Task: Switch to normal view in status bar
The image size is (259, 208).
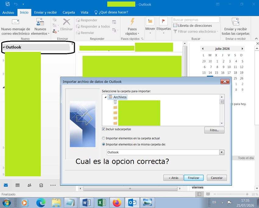Action: (199, 194)
